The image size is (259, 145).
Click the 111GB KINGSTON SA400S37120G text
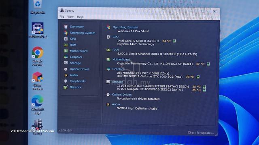coord(153,86)
